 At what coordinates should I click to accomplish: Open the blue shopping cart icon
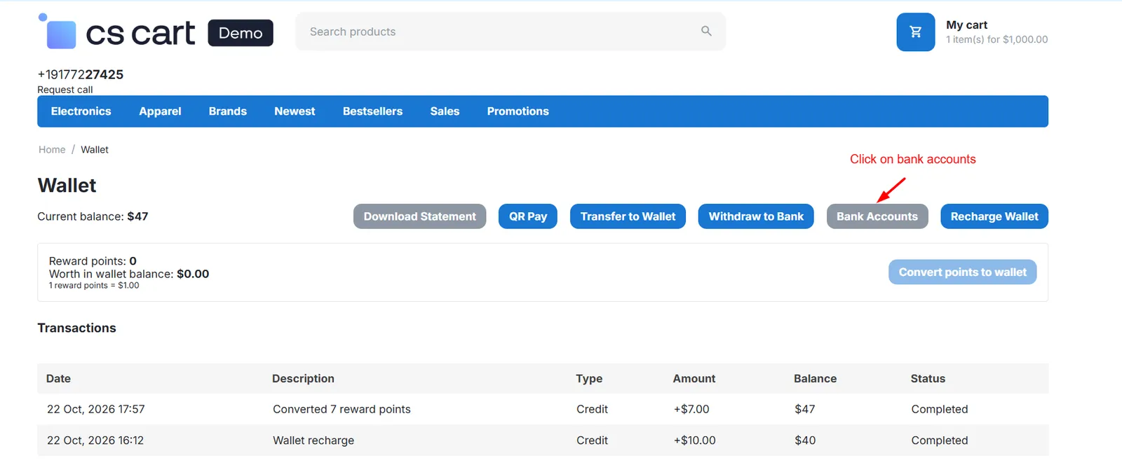[915, 32]
